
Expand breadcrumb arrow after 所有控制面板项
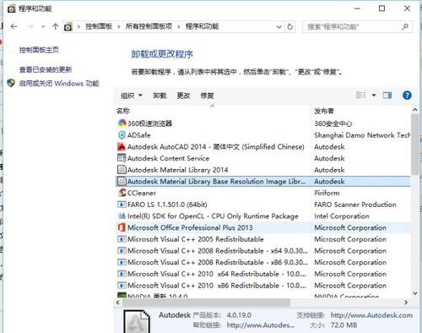point(179,27)
